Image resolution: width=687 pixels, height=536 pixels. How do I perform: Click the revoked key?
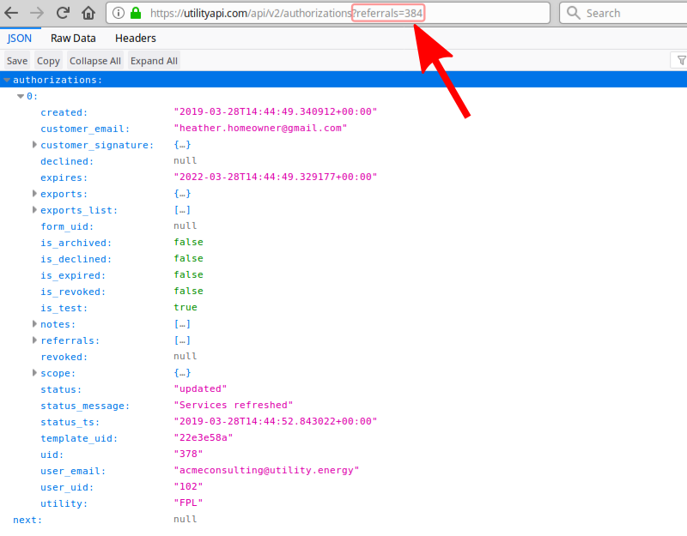(64, 357)
